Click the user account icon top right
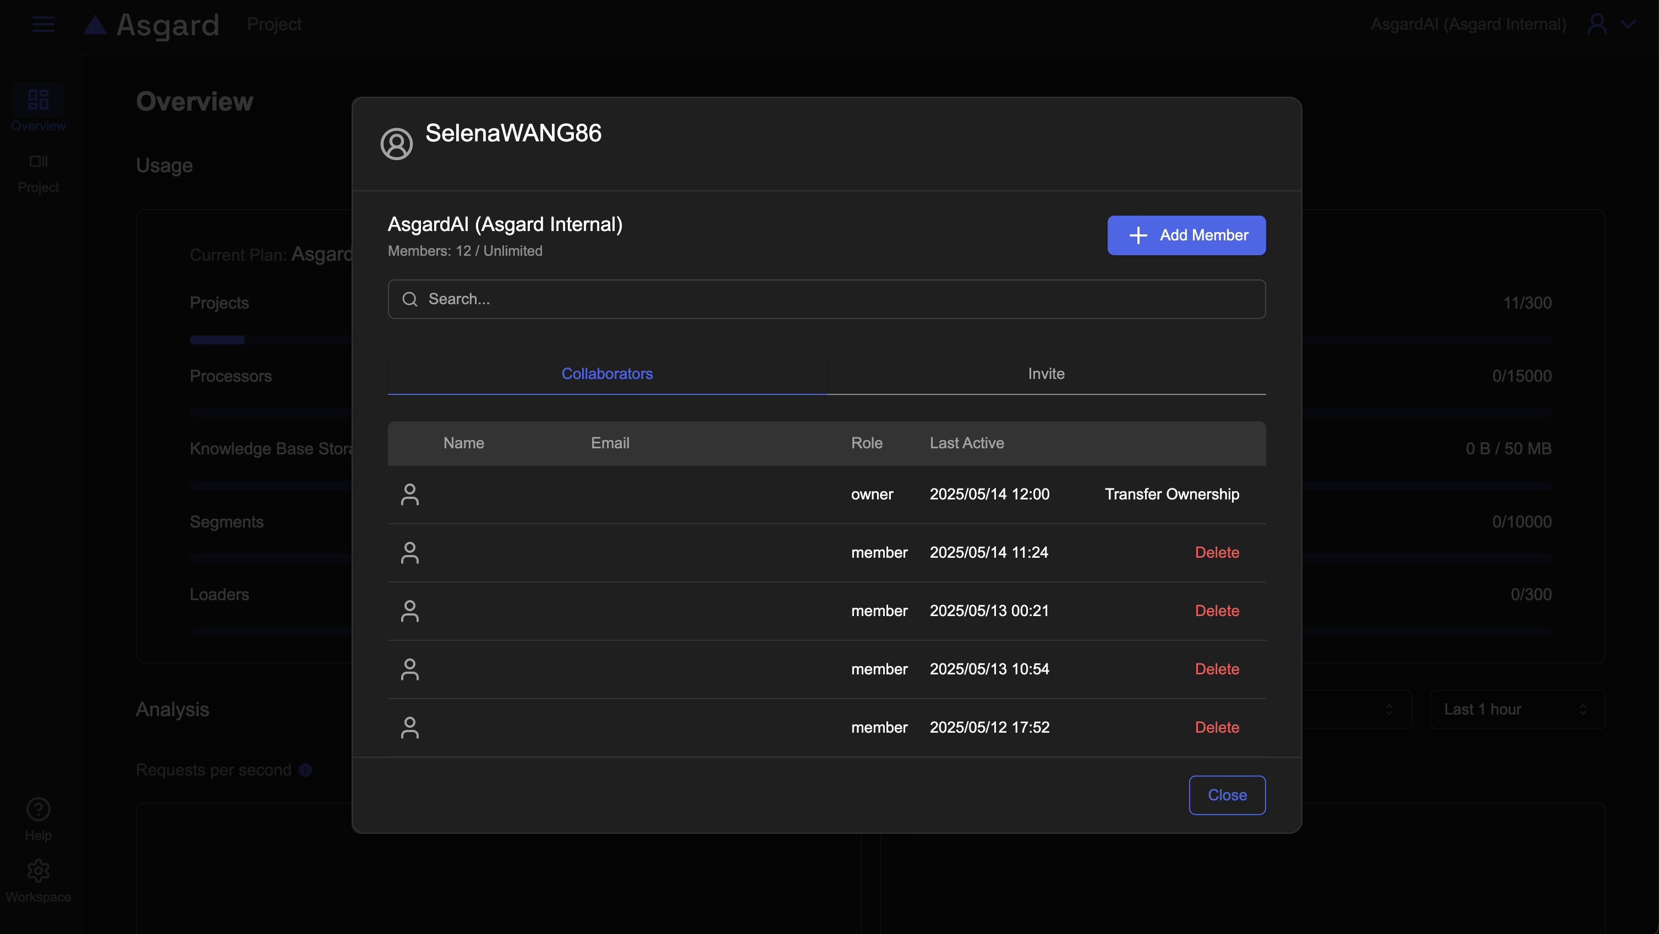 click(x=1597, y=24)
